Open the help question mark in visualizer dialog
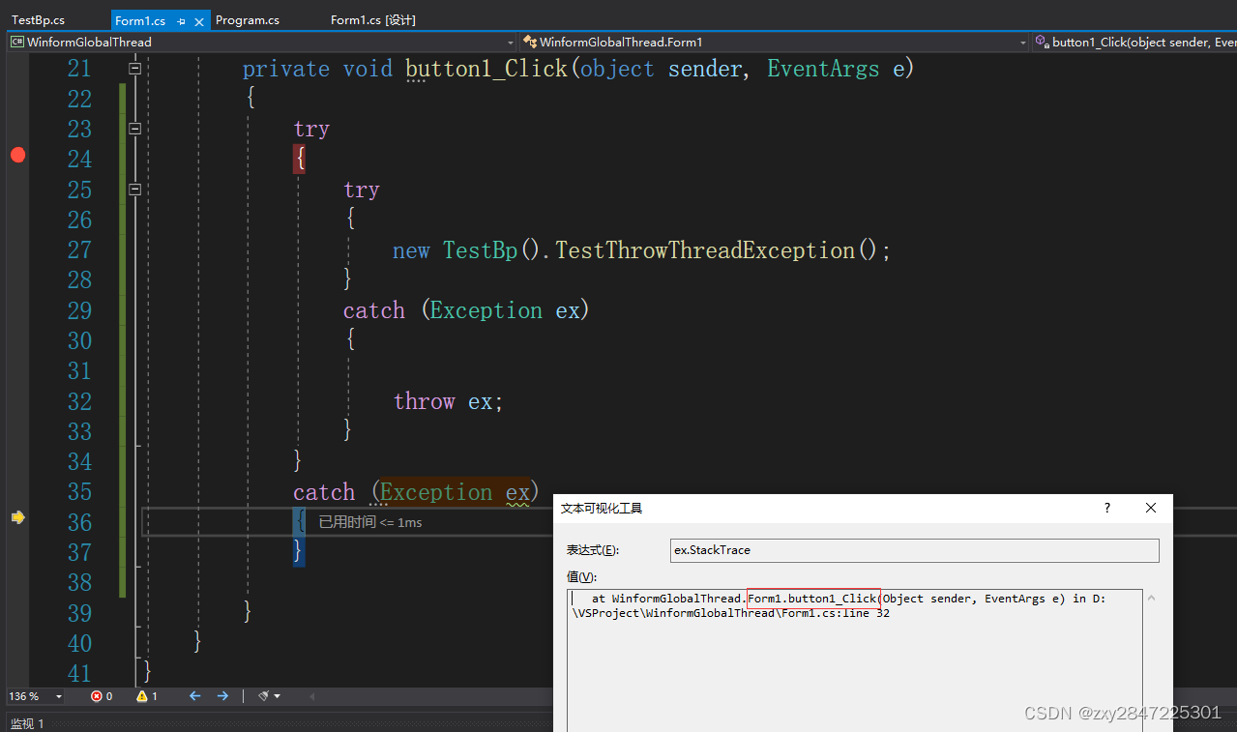Screen dimensions: 1237x732 click(x=1107, y=508)
